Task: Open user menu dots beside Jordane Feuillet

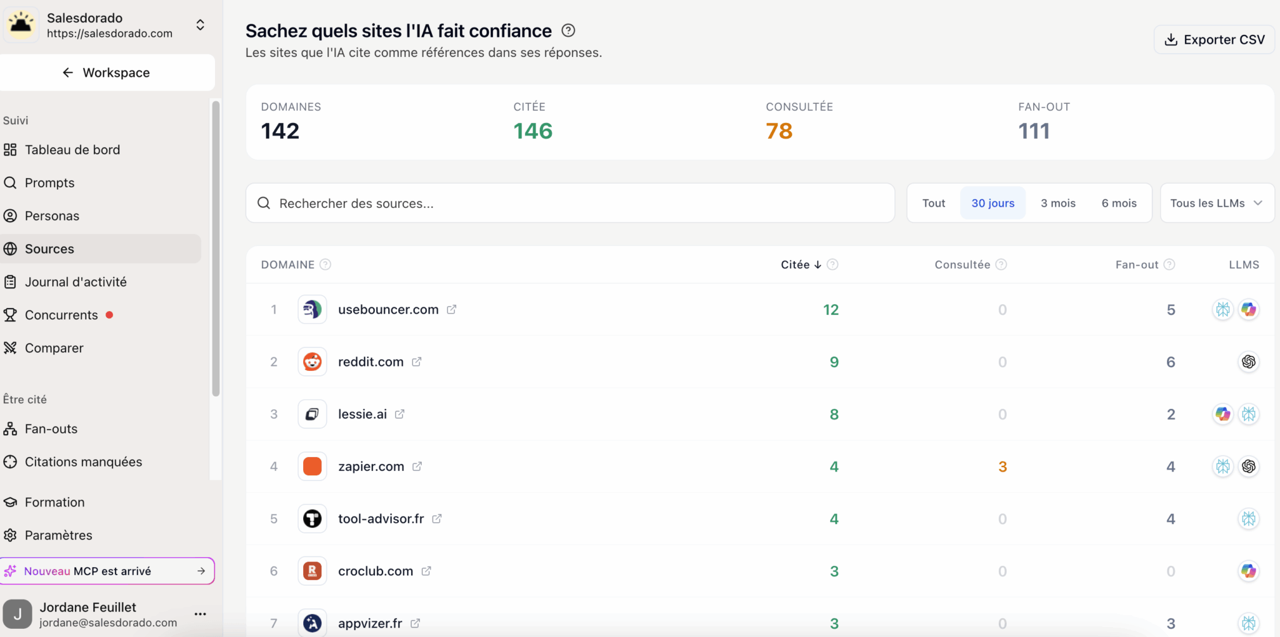Action: click(200, 614)
